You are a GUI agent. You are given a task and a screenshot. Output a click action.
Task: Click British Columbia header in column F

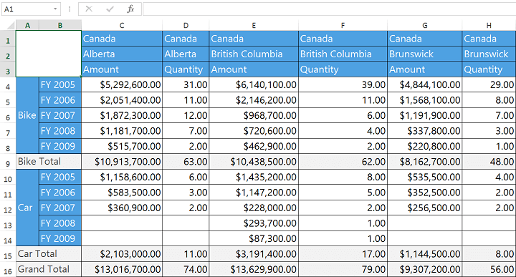343,54
